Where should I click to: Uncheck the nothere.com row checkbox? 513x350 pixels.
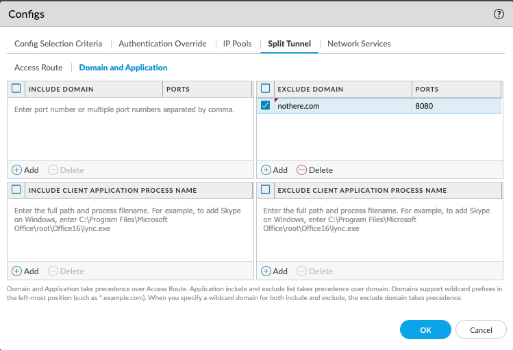[265, 105]
